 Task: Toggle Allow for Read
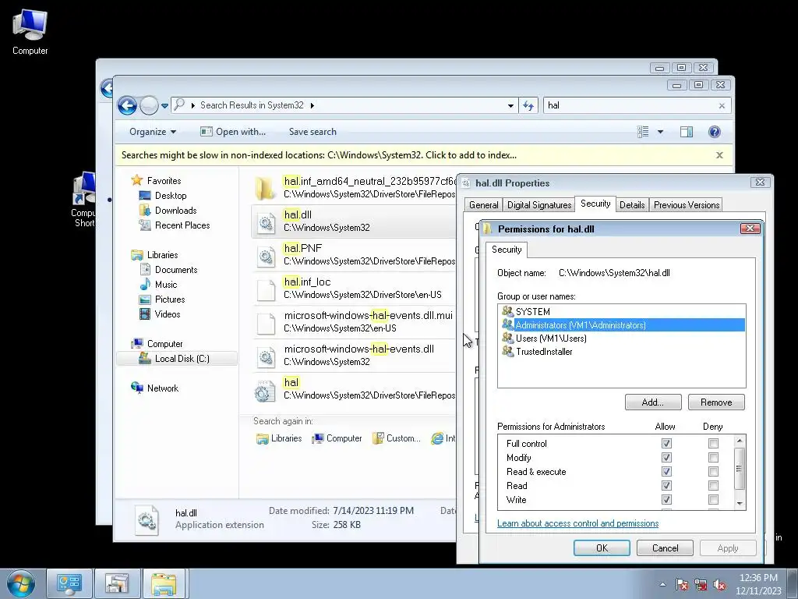click(x=666, y=485)
